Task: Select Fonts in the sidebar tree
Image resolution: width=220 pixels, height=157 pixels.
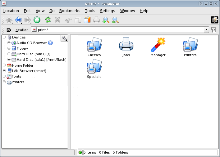Action: tap(16, 76)
